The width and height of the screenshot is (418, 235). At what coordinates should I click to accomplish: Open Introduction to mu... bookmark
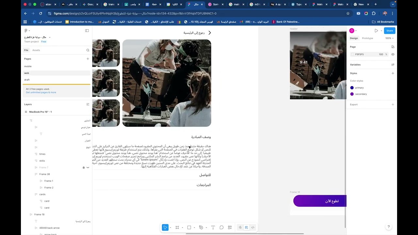[x=79, y=22]
